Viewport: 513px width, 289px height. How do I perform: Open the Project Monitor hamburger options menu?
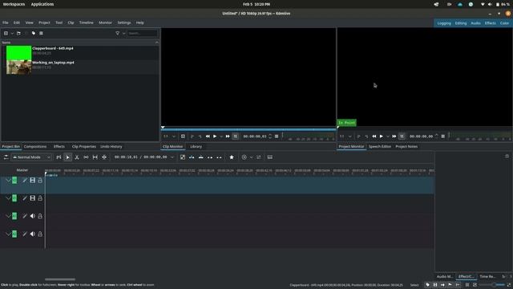[443, 136]
